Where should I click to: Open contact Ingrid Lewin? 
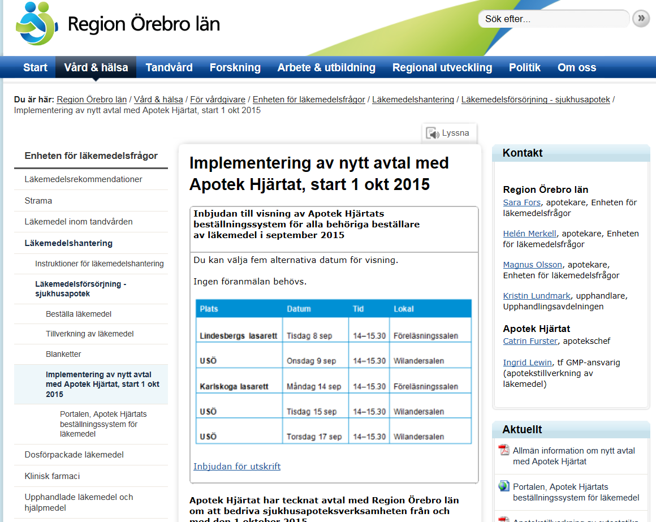tap(527, 363)
